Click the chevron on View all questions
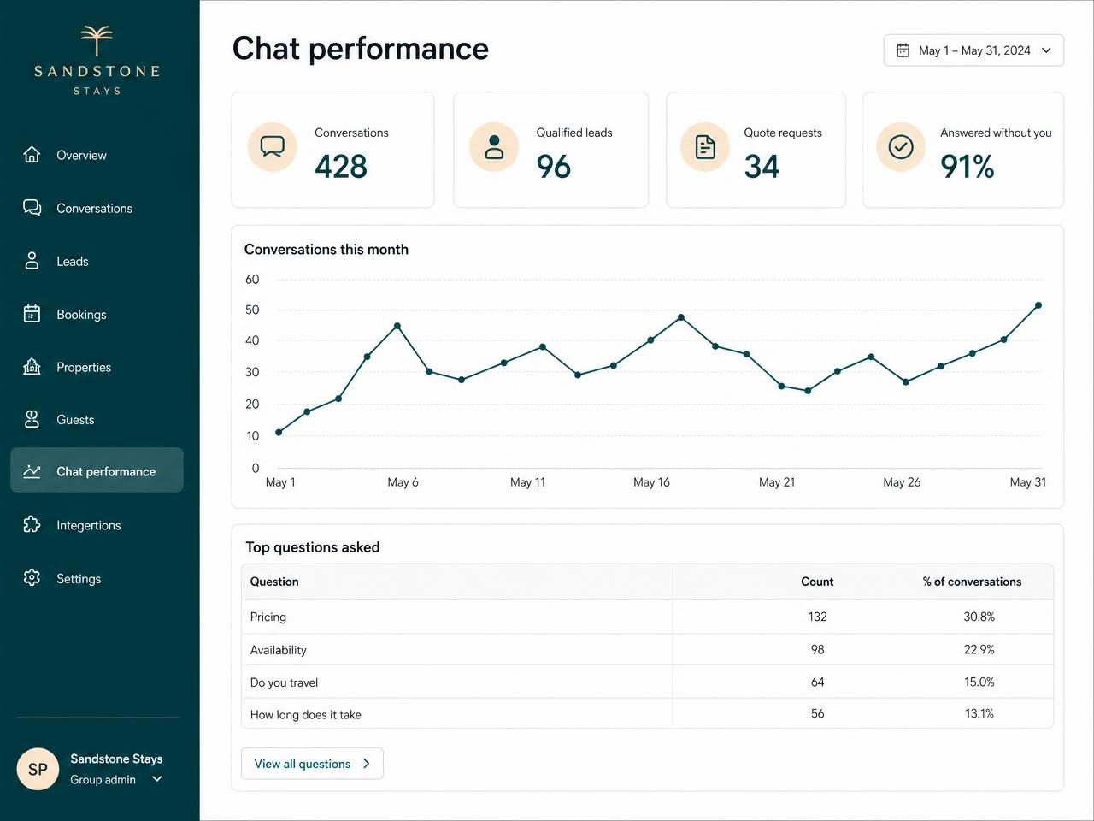The height and width of the screenshot is (821, 1094). [x=366, y=764]
